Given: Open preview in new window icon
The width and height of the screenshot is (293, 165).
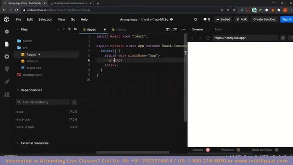Looking at the screenshot, I should click(x=291, y=38).
